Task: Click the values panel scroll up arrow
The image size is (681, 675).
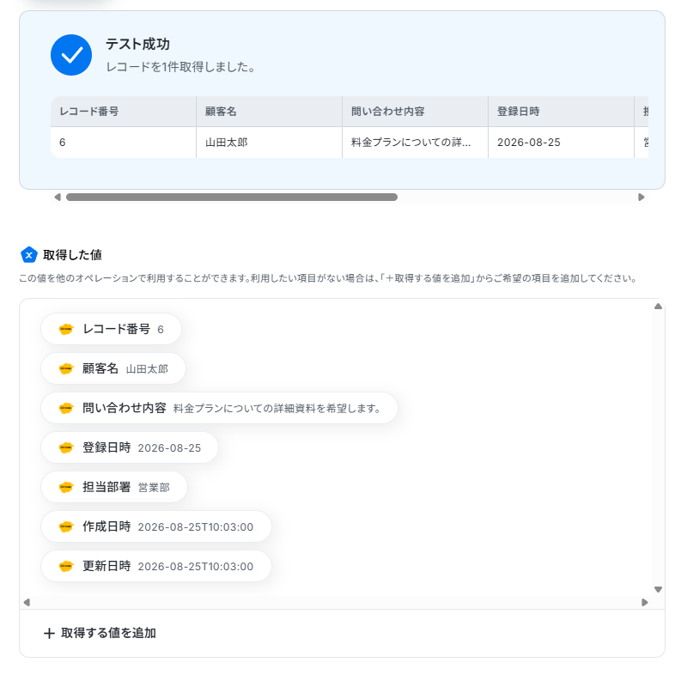Action: click(658, 307)
